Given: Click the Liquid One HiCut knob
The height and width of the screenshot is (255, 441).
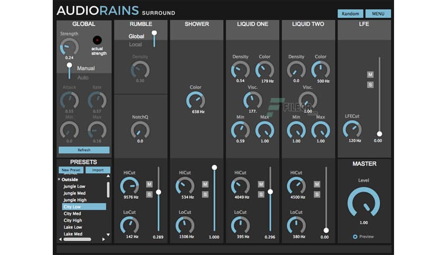Looking at the screenshot, I should (240, 186).
